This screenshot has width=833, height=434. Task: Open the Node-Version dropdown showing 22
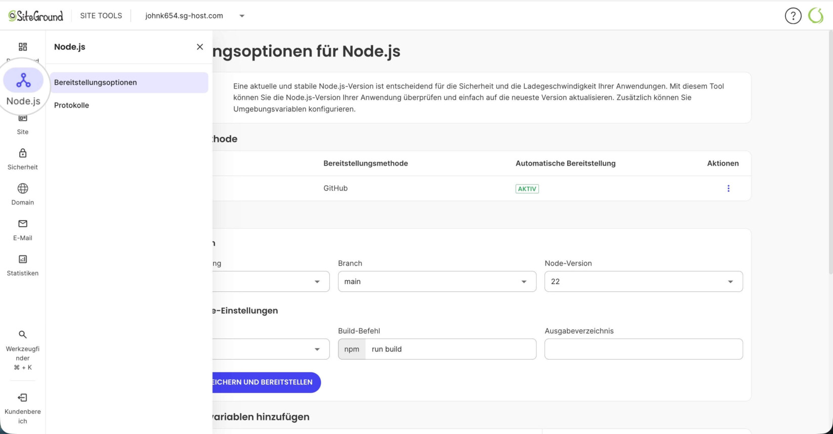(644, 281)
